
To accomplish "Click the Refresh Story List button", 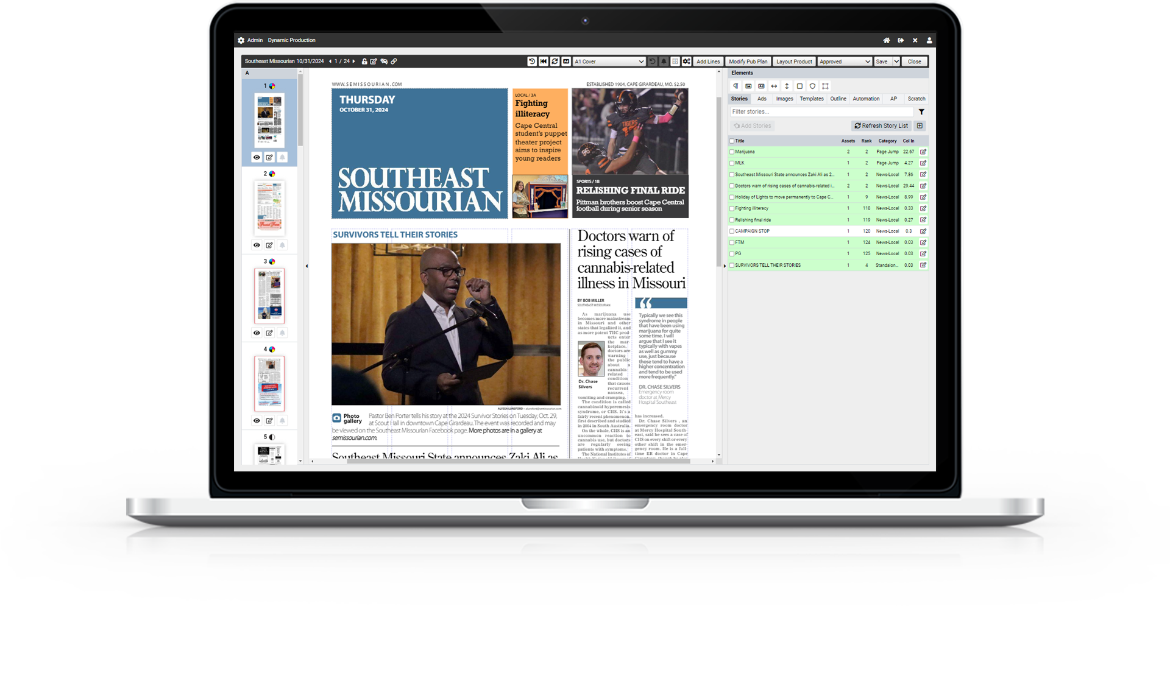I will 881,125.
